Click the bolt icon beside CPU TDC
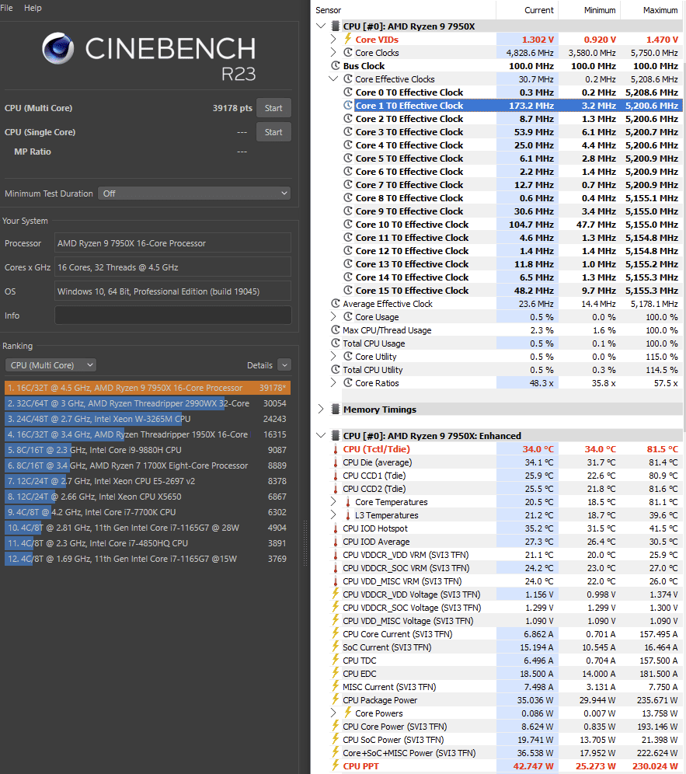The height and width of the screenshot is (774, 686). (x=336, y=660)
